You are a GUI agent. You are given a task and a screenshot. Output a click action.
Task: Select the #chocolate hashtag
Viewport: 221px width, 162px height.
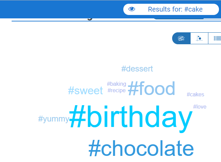(141, 148)
